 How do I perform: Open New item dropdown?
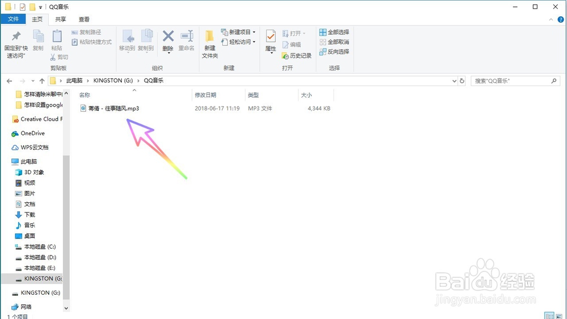[x=238, y=32]
